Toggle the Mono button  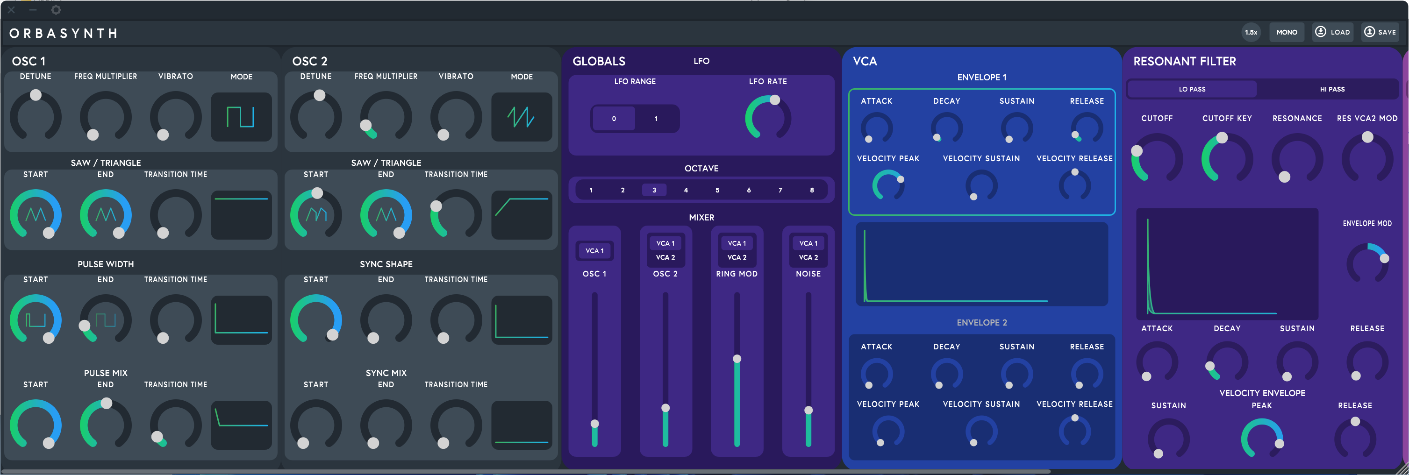pyautogui.click(x=1287, y=32)
